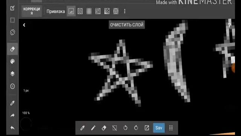
Task: Click the КОРРЕКЦИЯ button
Action: coord(32,11)
